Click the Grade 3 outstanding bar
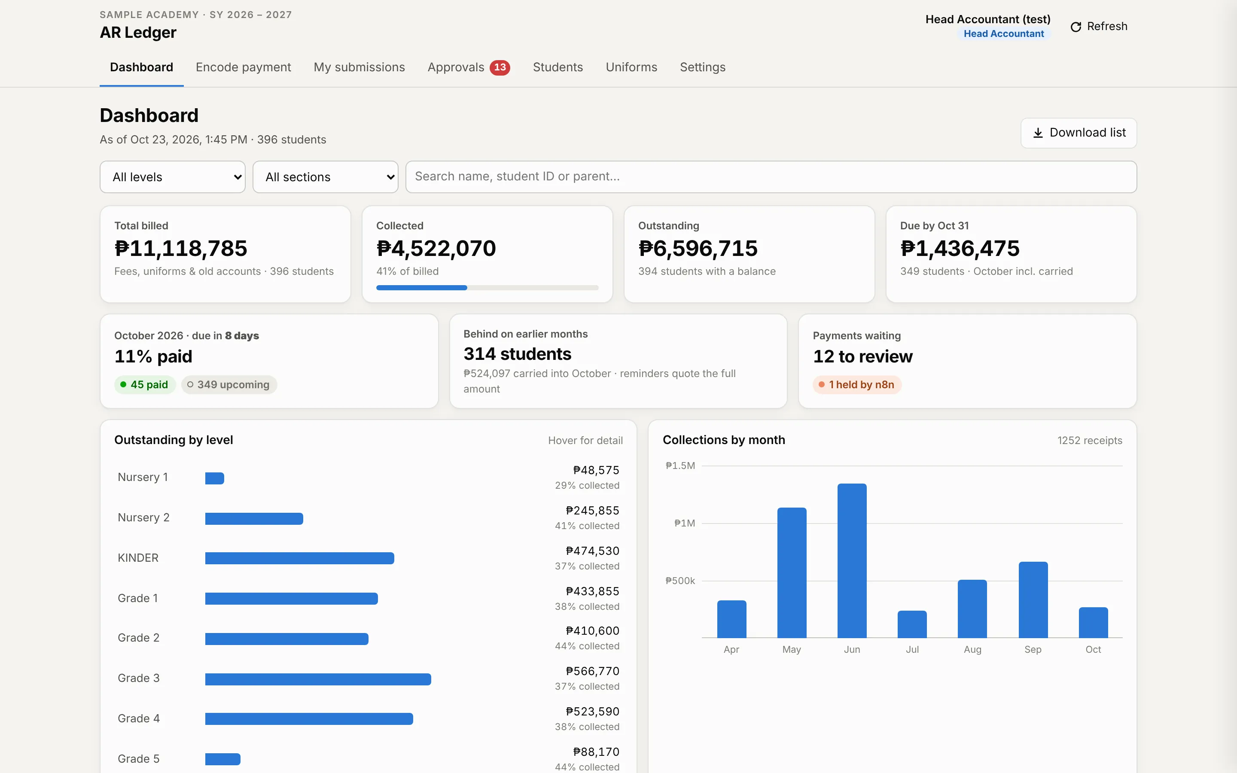1237x773 pixels. [318, 679]
